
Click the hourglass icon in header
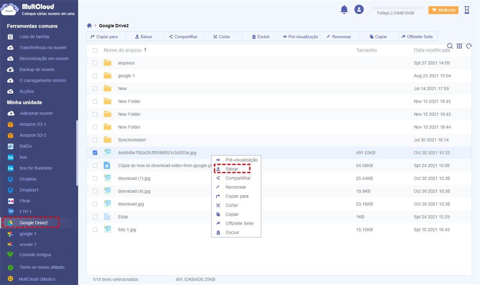467,10
